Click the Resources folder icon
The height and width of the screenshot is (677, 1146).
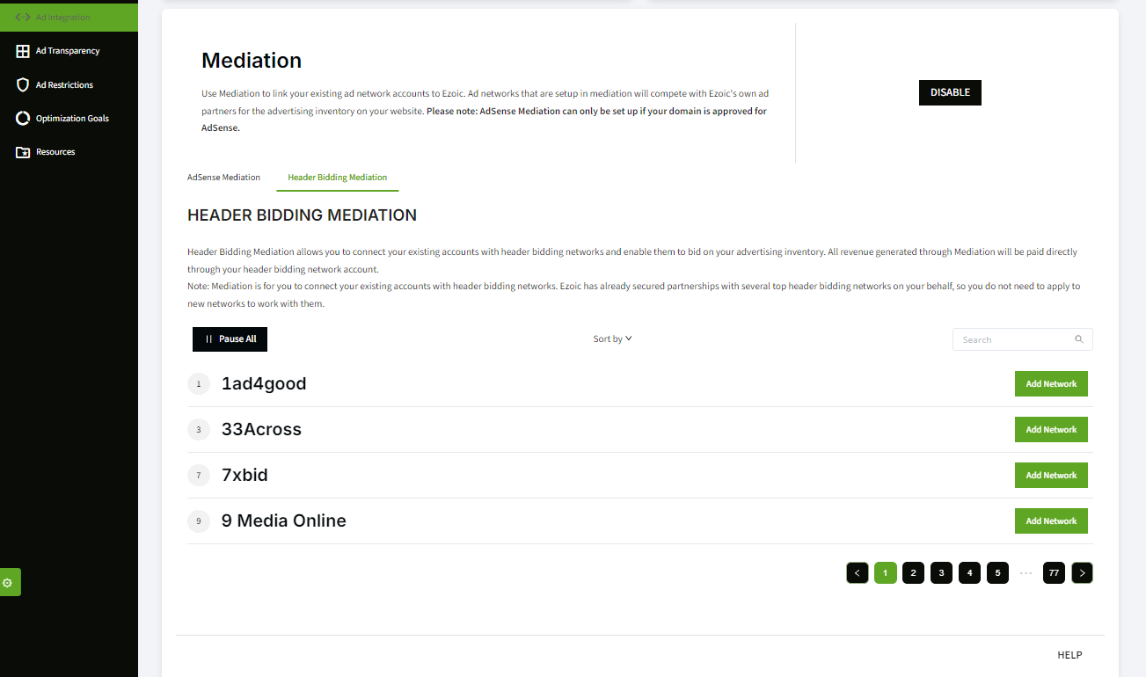click(23, 152)
